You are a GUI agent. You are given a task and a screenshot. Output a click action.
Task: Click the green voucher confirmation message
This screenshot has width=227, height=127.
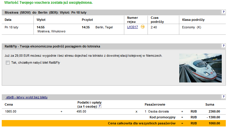click(49, 3)
